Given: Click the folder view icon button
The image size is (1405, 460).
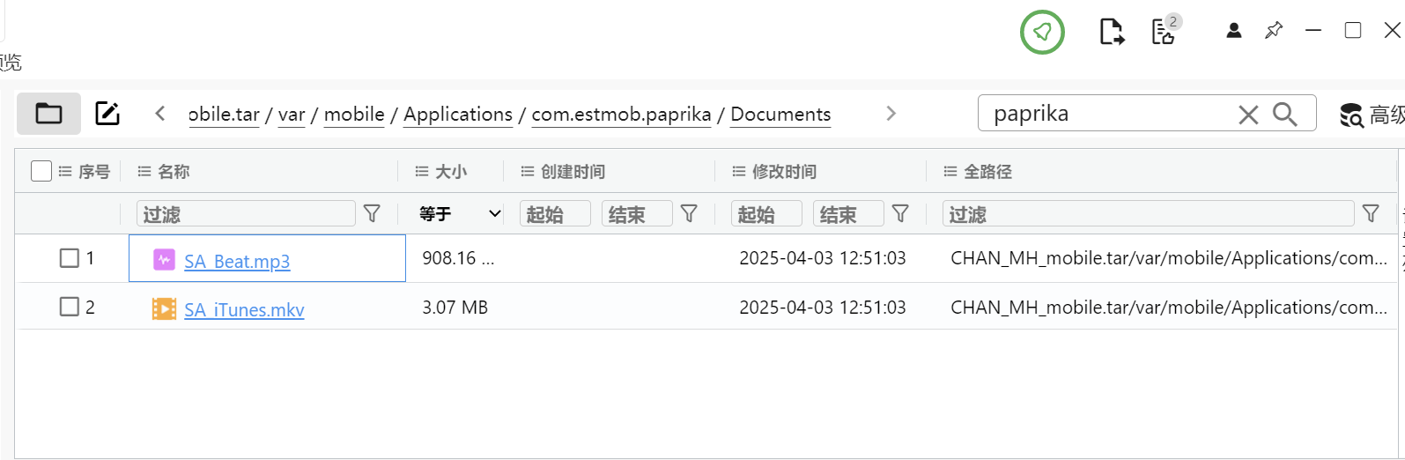Looking at the screenshot, I should click(48, 114).
